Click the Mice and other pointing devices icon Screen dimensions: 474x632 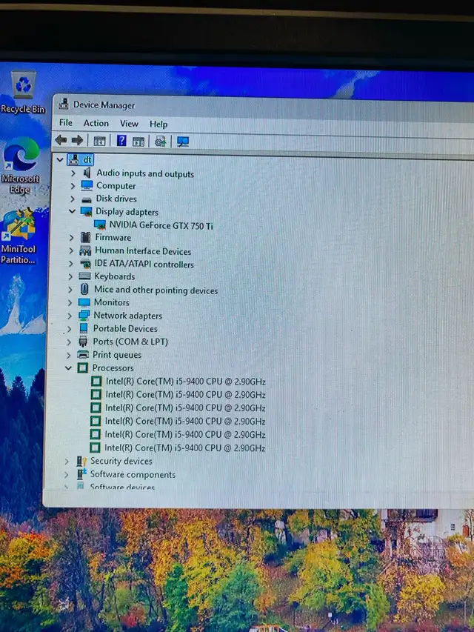(84, 289)
